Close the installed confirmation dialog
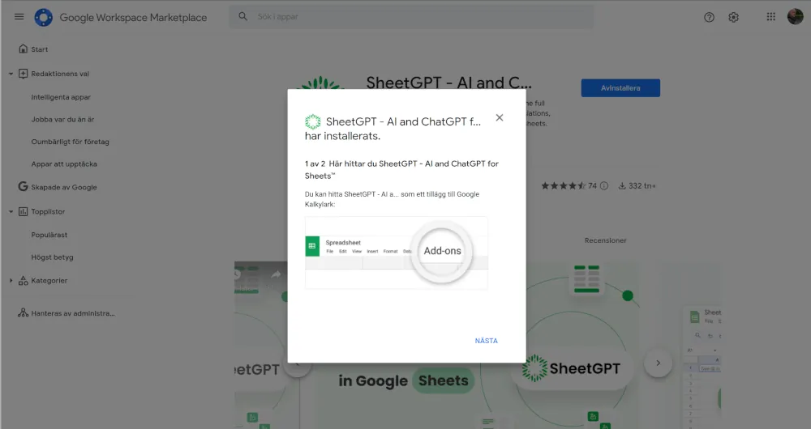Image resolution: width=811 pixels, height=429 pixels. click(499, 117)
